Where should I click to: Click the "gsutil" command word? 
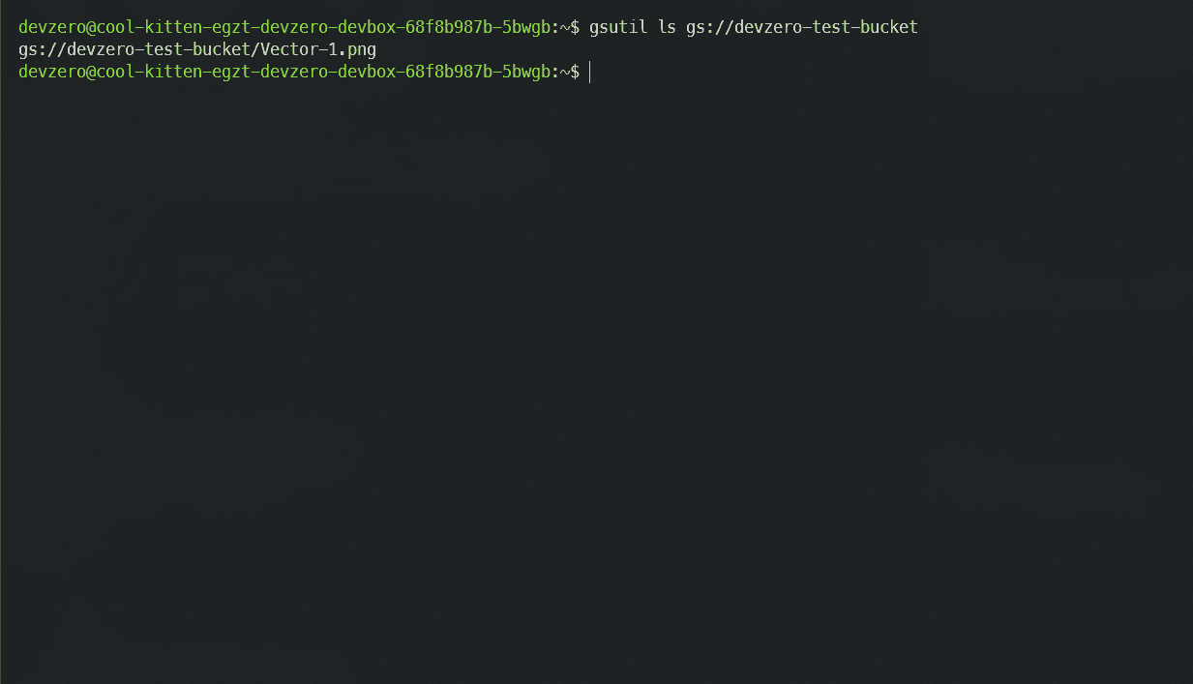pos(618,27)
